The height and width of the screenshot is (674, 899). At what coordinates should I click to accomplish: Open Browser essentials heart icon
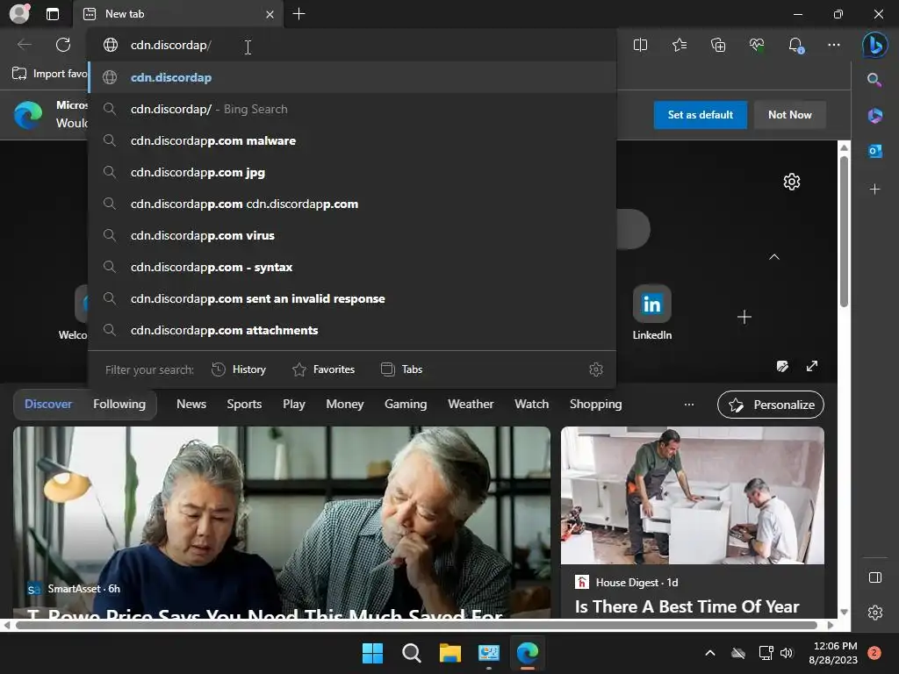coord(757,45)
